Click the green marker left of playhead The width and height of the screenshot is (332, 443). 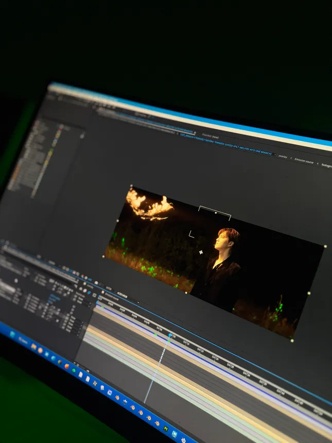click(155, 334)
